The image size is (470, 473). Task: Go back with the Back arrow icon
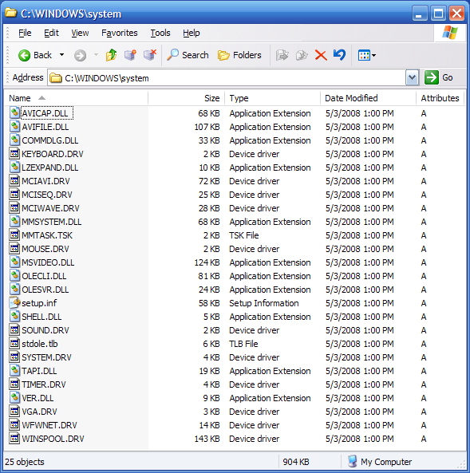tap(24, 55)
